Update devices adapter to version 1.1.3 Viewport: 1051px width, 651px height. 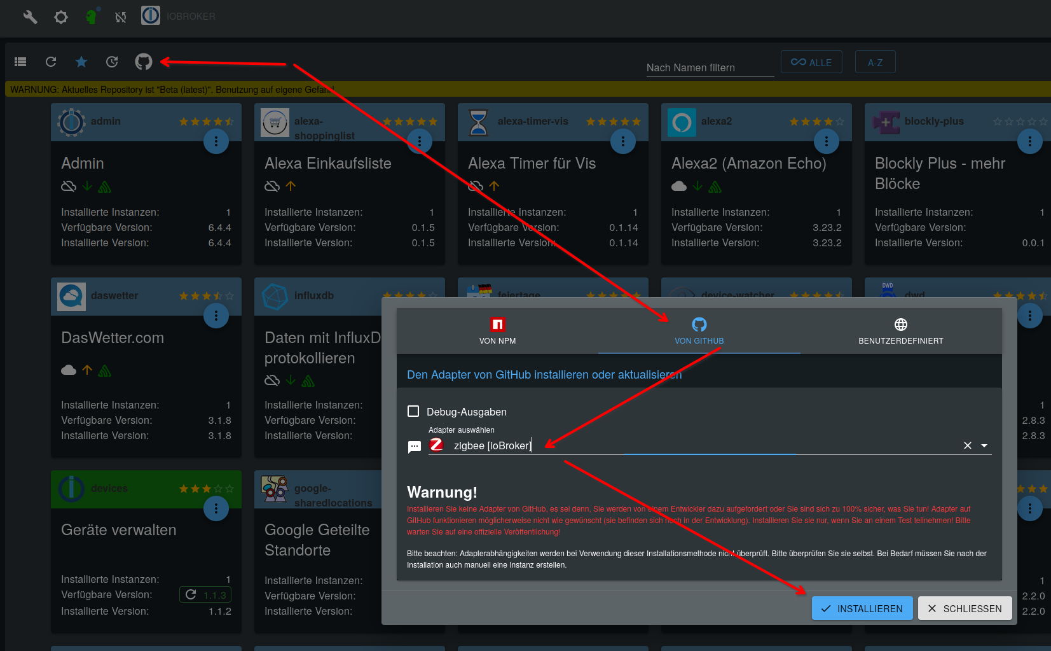205,595
